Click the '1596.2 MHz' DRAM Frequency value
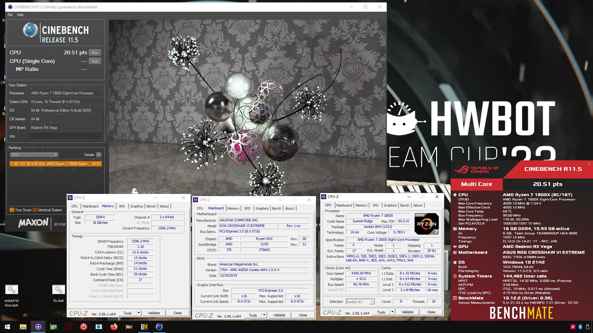The image size is (593, 333). [x=140, y=241]
